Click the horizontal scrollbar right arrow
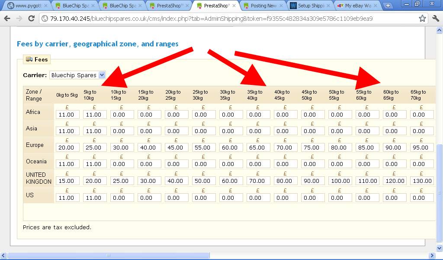The height and width of the screenshot is (260, 443). (432, 256)
